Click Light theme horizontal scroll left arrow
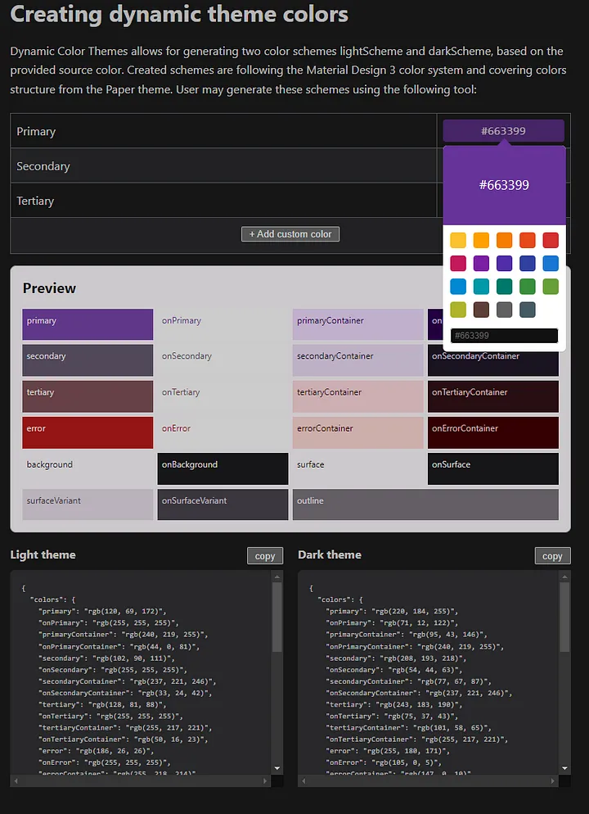 coord(18,781)
